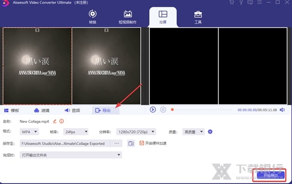Click the left black preview pane
Image resolution: width=292 pixels, height=184 pixels.
pos(184,66)
